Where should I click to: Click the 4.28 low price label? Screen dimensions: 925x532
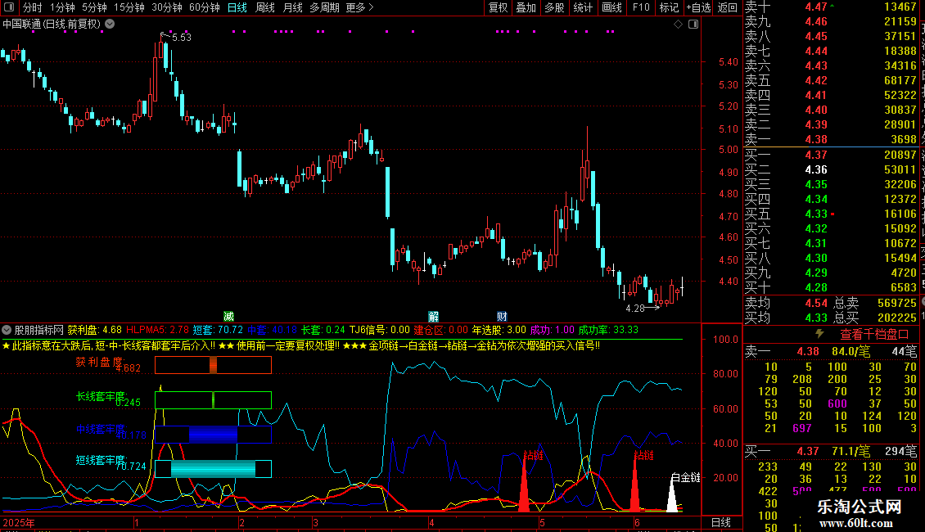(x=635, y=309)
